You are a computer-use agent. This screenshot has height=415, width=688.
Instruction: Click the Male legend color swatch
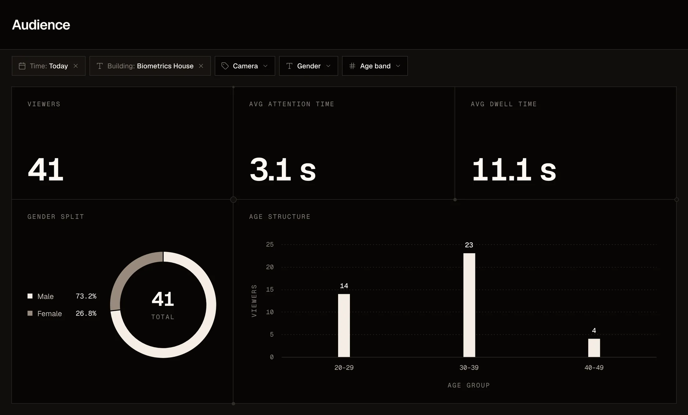pyautogui.click(x=30, y=296)
